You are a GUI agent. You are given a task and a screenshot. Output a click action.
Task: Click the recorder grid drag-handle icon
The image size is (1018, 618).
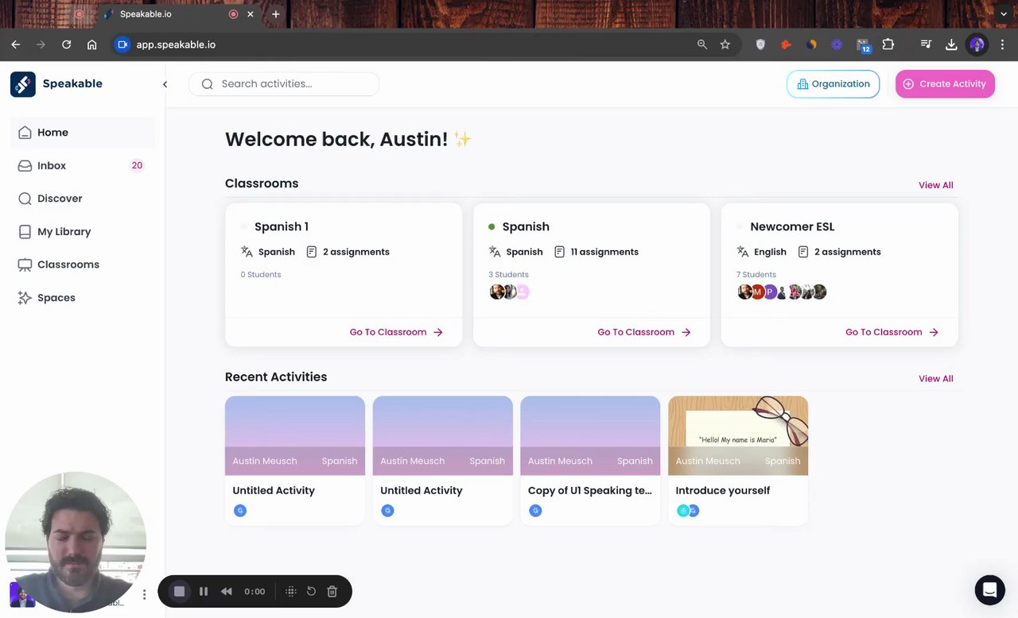[291, 591]
